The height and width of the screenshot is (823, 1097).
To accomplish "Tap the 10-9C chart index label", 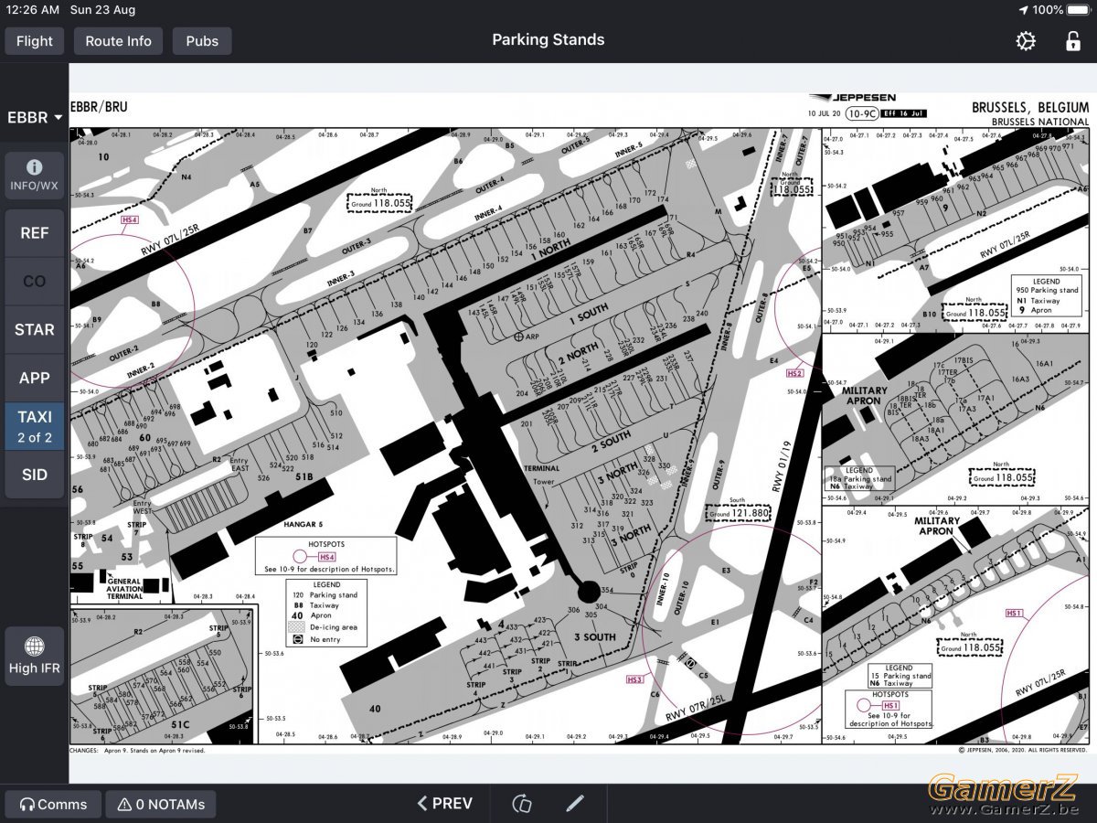I will tap(861, 113).
